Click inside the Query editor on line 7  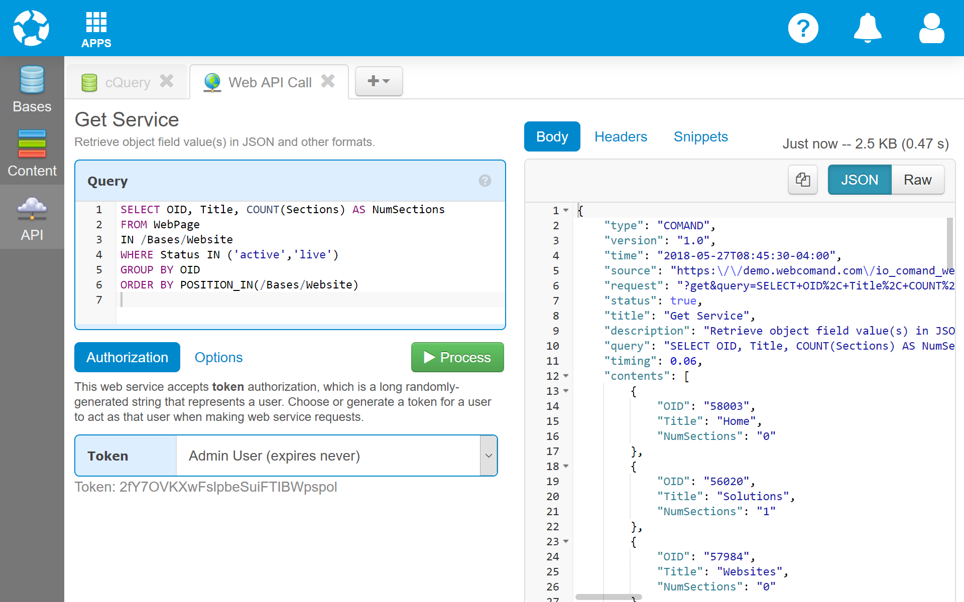pyautogui.click(x=310, y=299)
